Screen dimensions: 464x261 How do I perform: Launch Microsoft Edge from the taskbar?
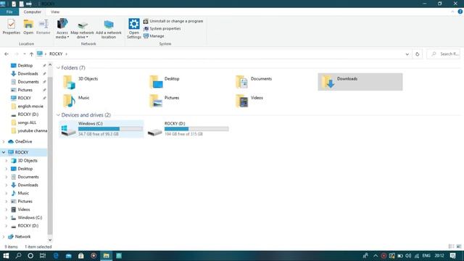tap(56, 256)
